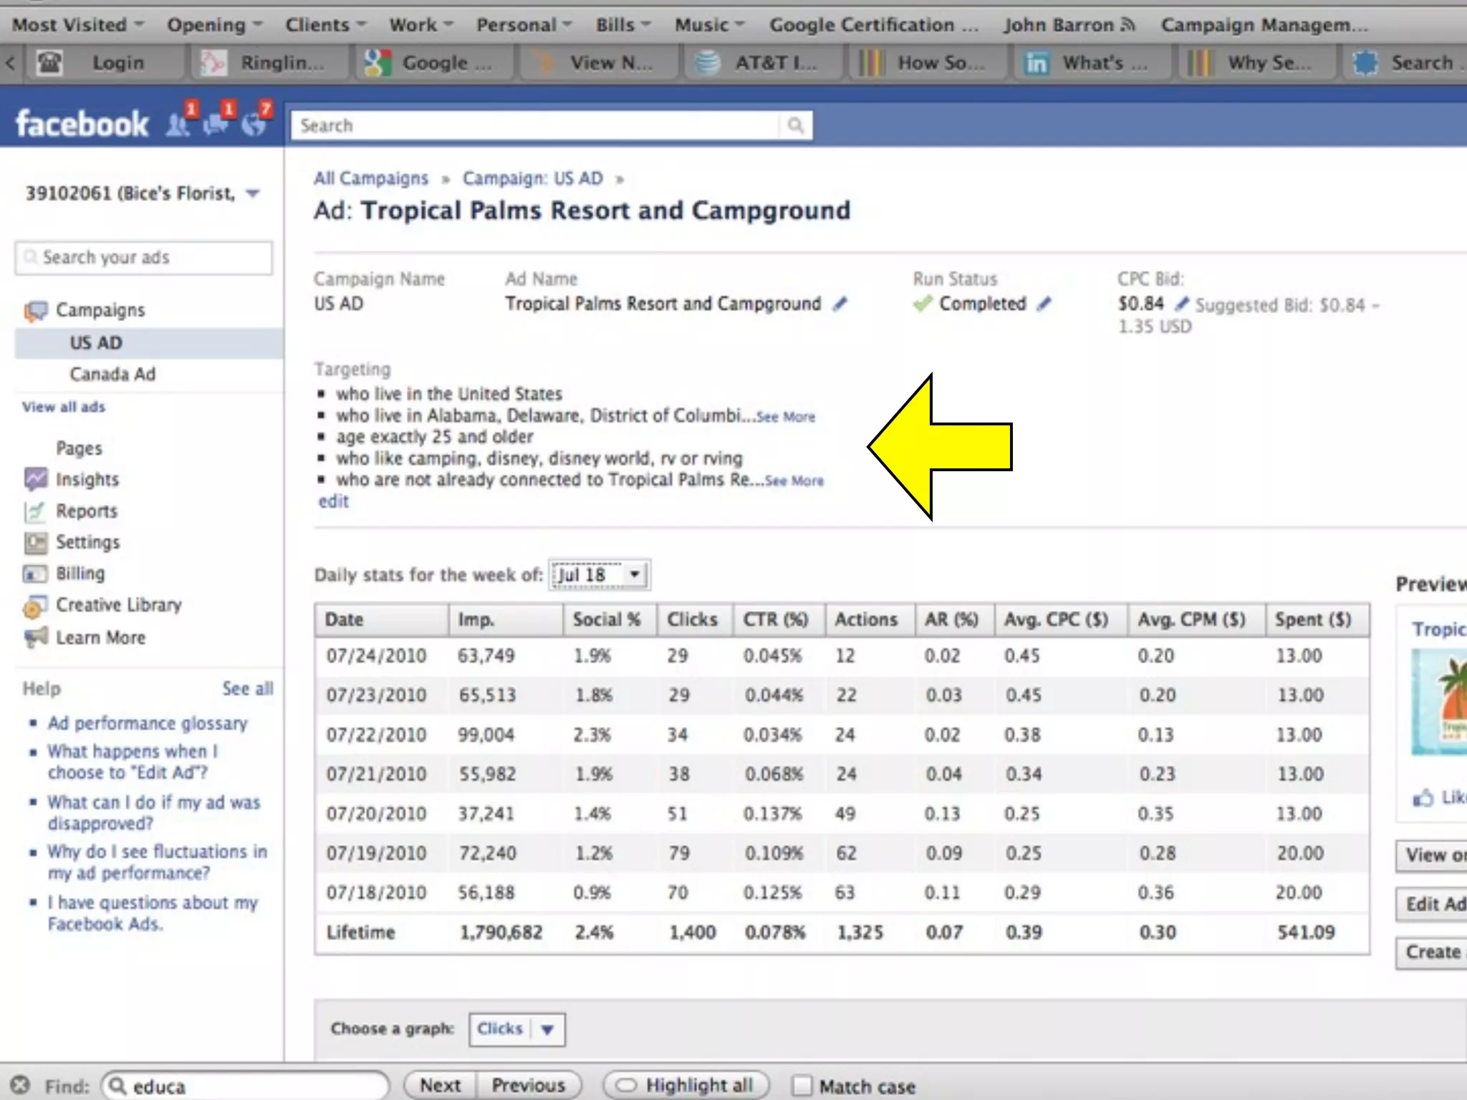Expand the account selector dropdown arrow
The image size is (1467, 1100).
click(x=252, y=193)
